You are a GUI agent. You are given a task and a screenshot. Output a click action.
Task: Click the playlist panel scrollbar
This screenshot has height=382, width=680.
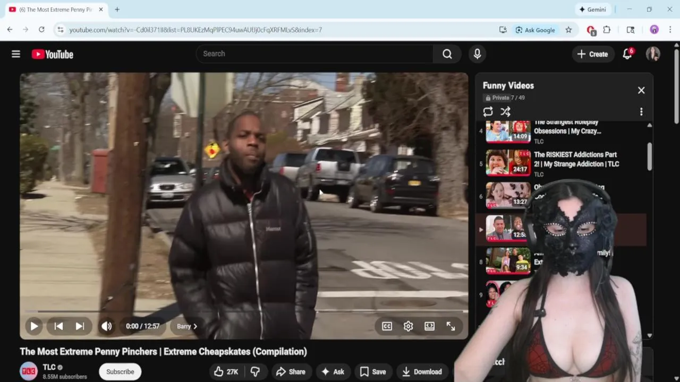[649, 157]
